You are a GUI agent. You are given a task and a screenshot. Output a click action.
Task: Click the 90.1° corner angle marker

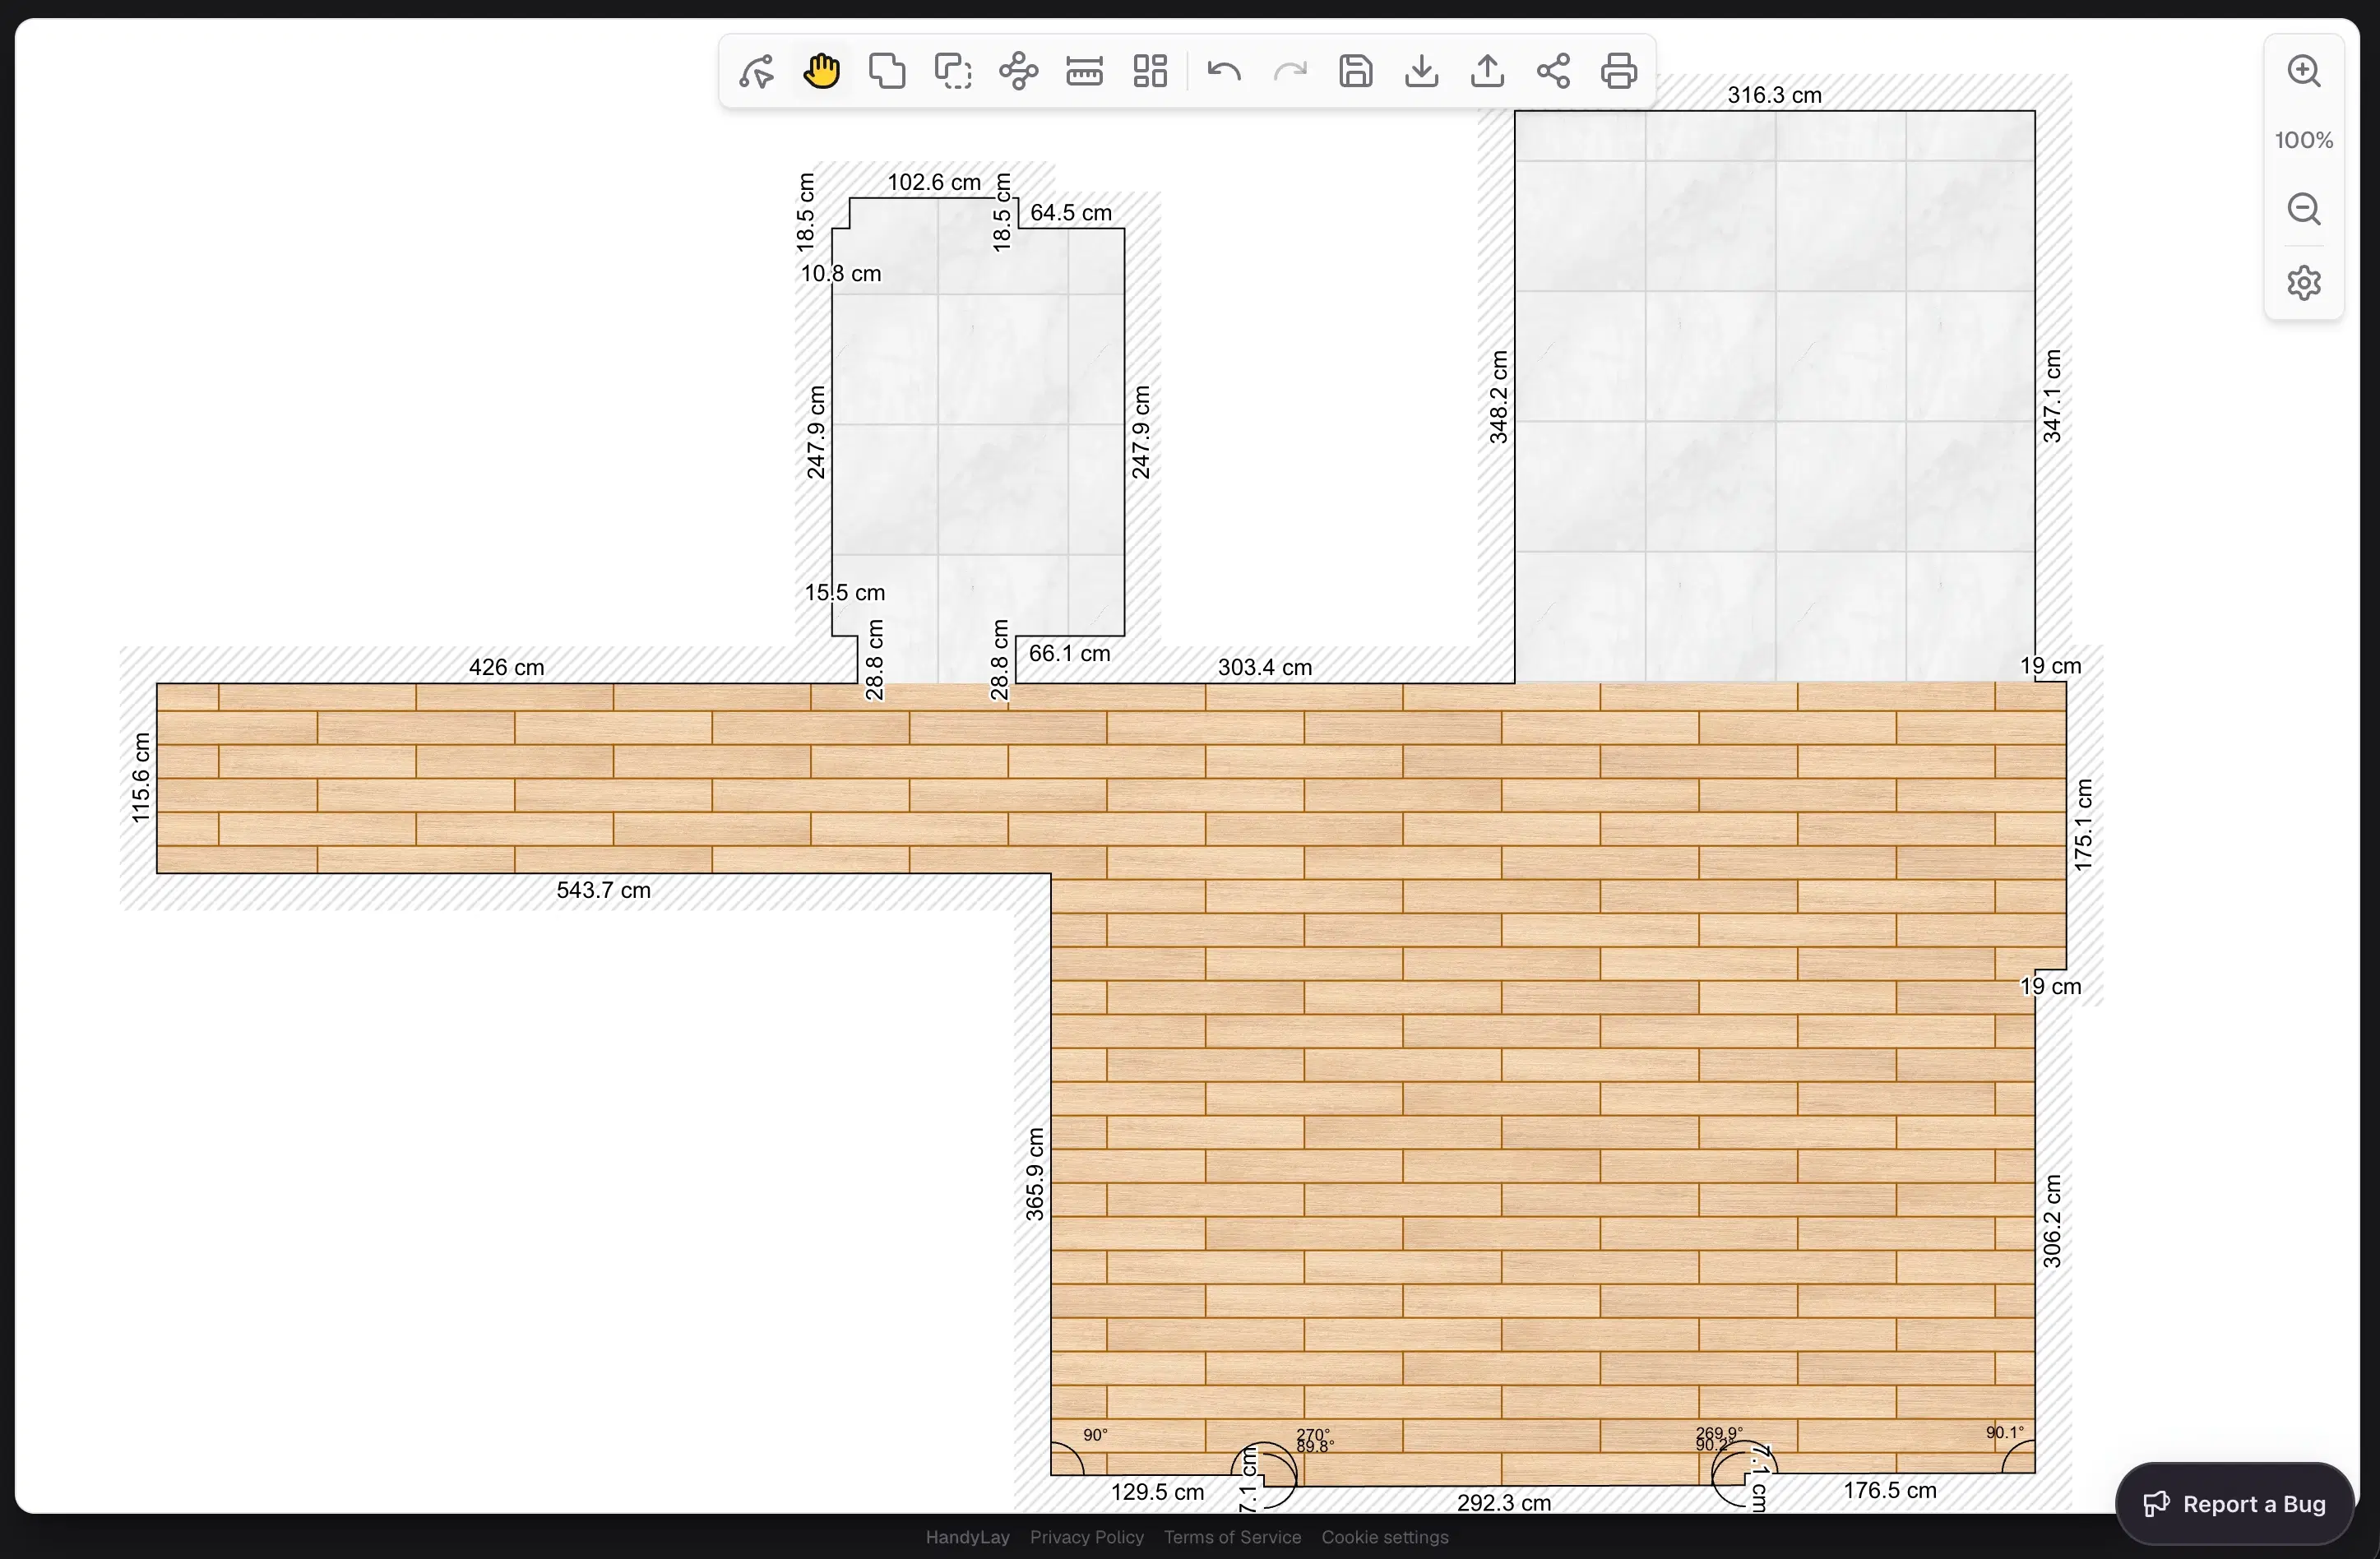click(2005, 1433)
